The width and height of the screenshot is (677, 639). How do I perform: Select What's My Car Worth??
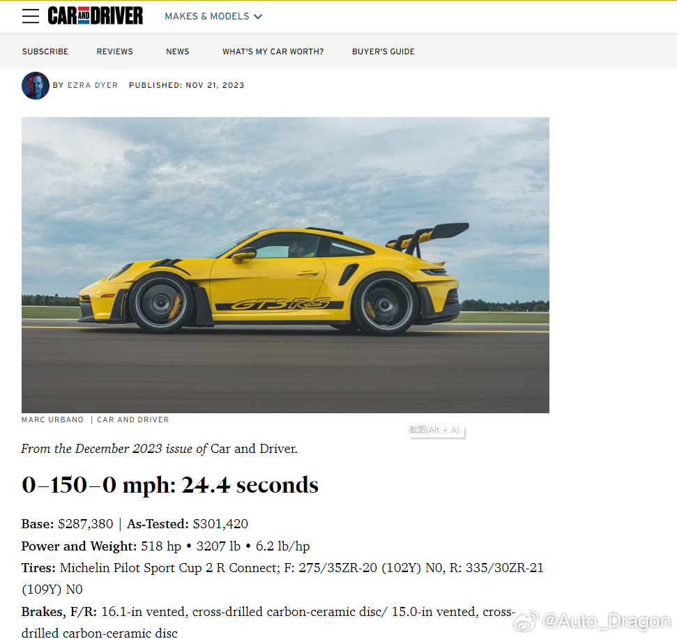click(x=273, y=52)
